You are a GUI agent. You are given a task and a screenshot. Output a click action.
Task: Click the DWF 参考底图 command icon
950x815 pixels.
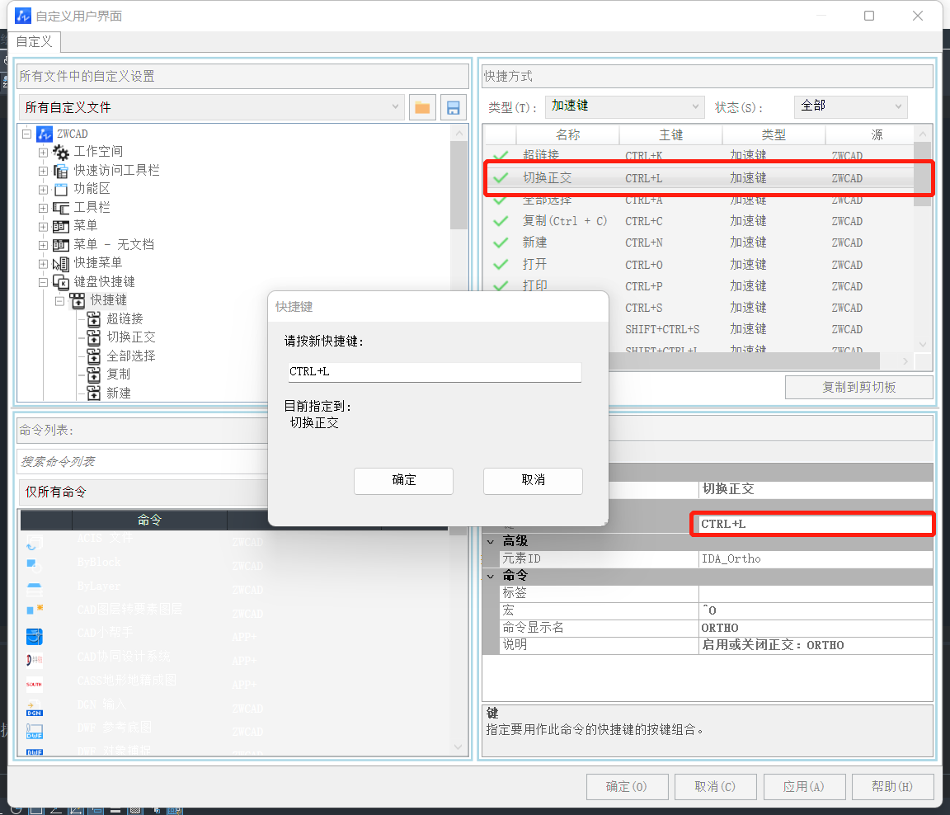click(x=35, y=732)
